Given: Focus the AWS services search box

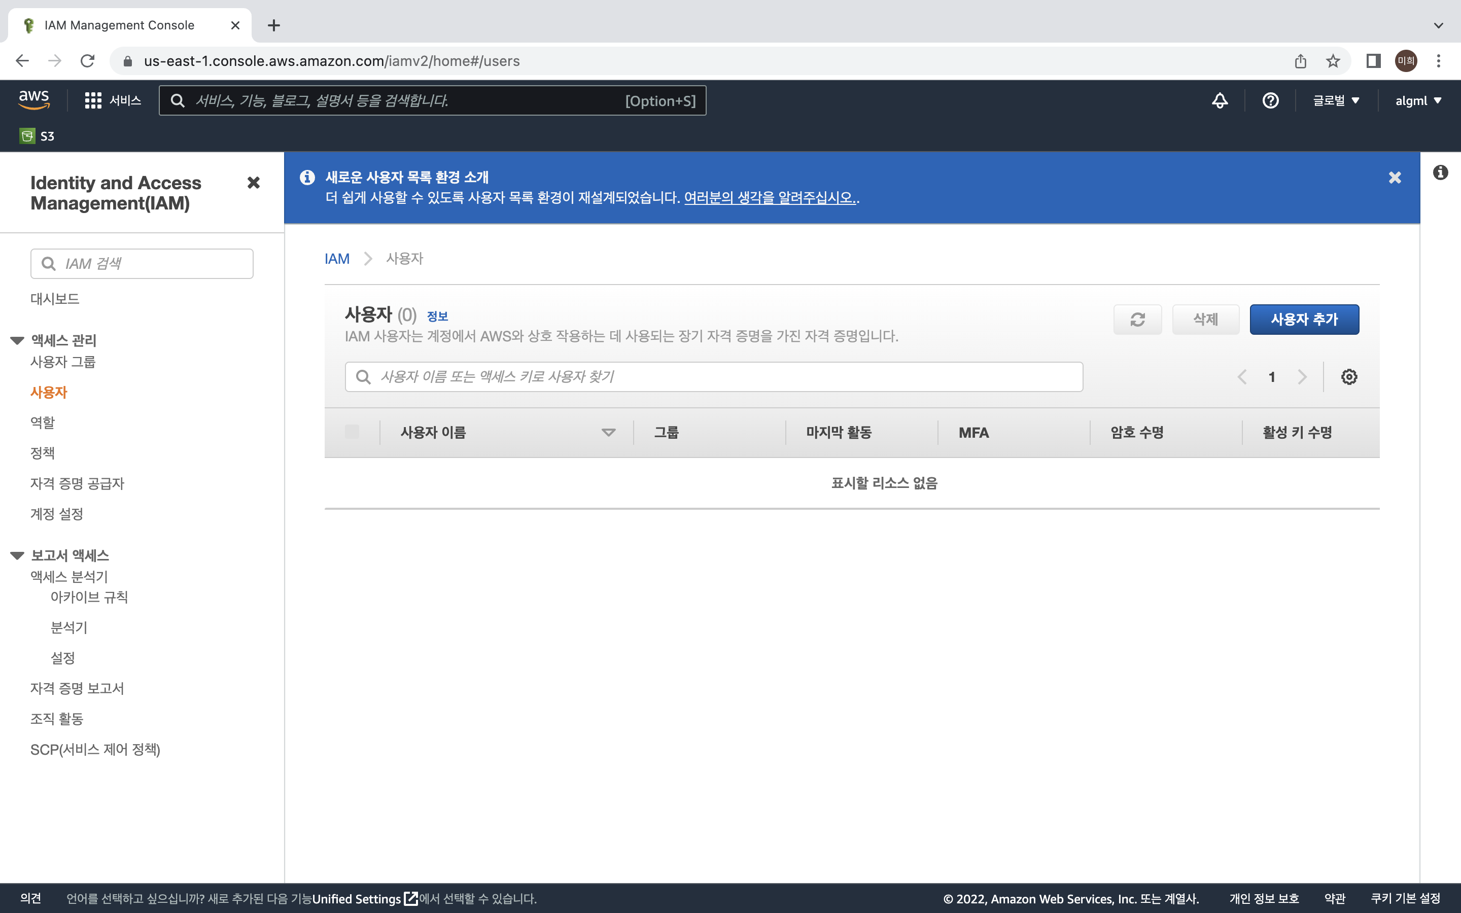Looking at the screenshot, I should [432, 100].
